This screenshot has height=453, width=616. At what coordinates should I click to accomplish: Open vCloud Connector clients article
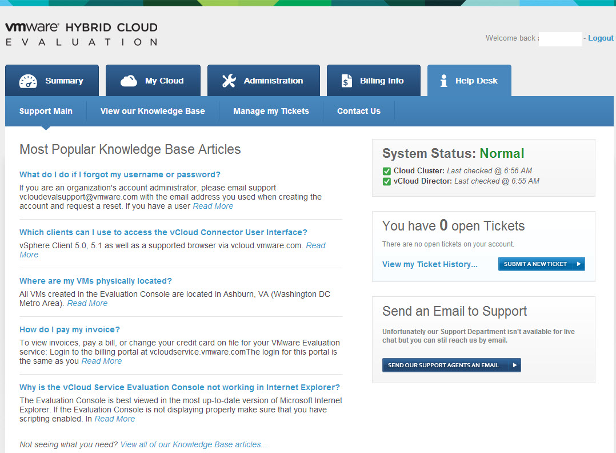click(163, 232)
